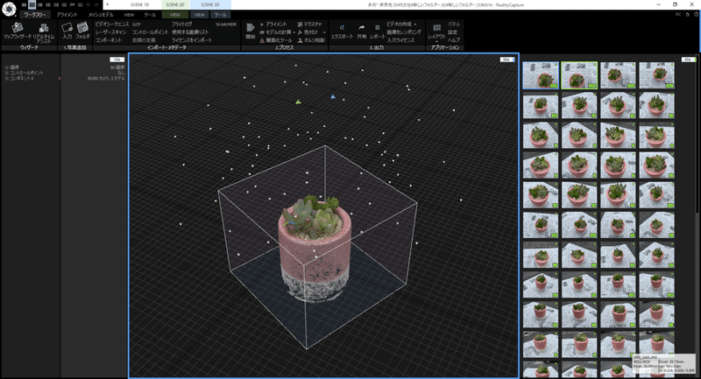This screenshot has width=701, height=379.
Task: Open the Report (レポート) icon
Action: [x=378, y=32]
